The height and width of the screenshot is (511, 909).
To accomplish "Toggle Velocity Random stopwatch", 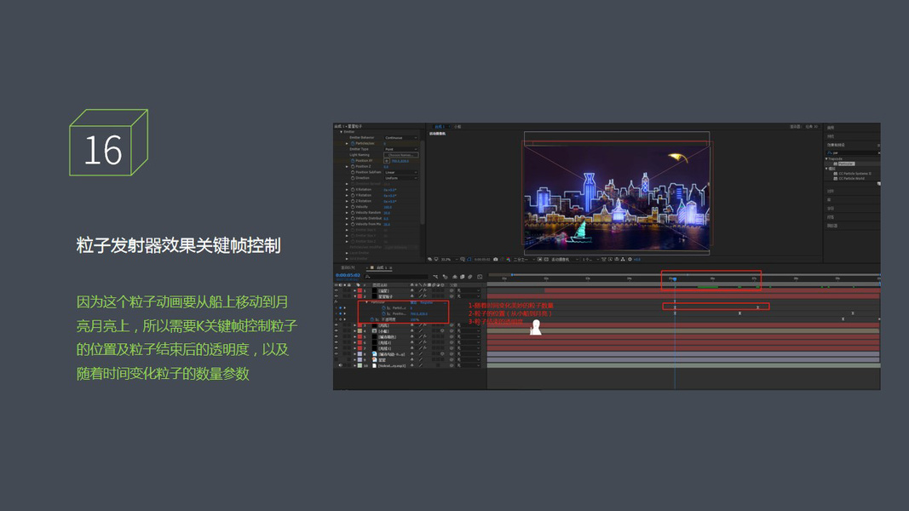I will pyautogui.click(x=353, y=213).
